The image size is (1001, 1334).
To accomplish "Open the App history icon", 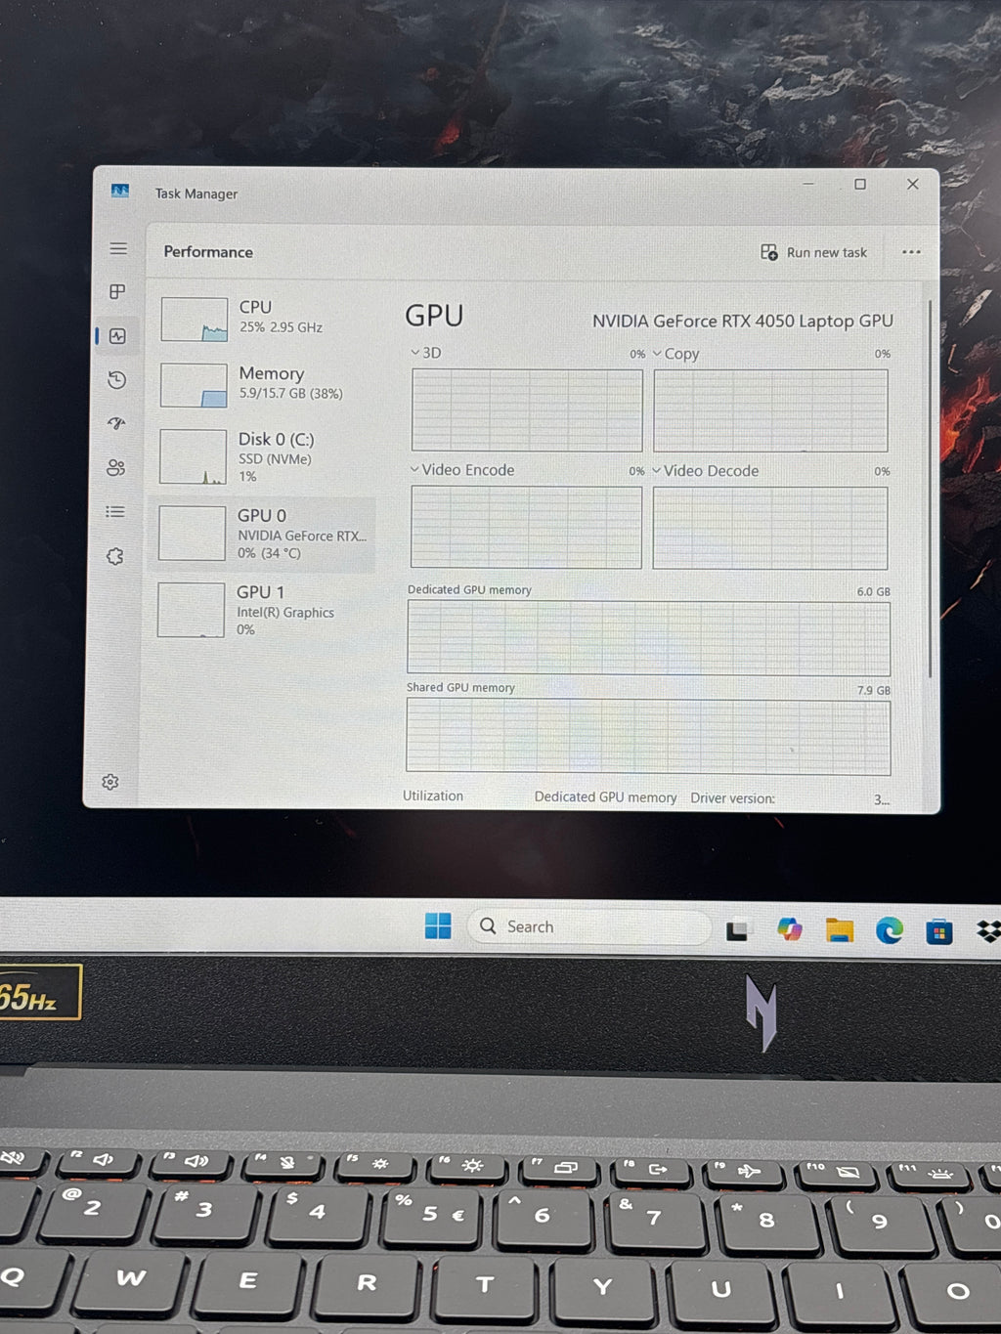I will point(117,380).
